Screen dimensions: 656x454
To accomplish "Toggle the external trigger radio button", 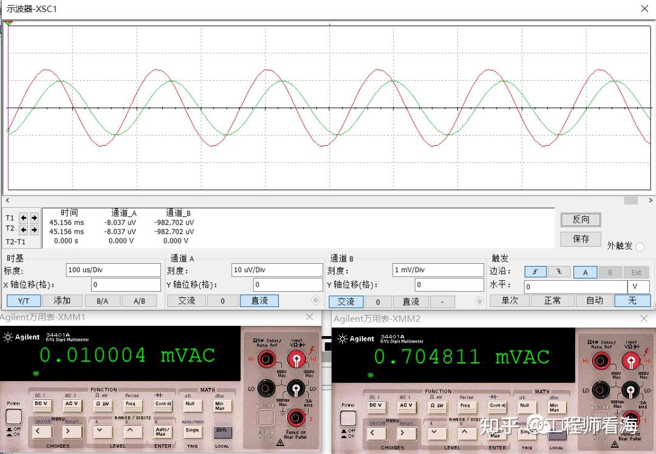I will click(640, 247).
